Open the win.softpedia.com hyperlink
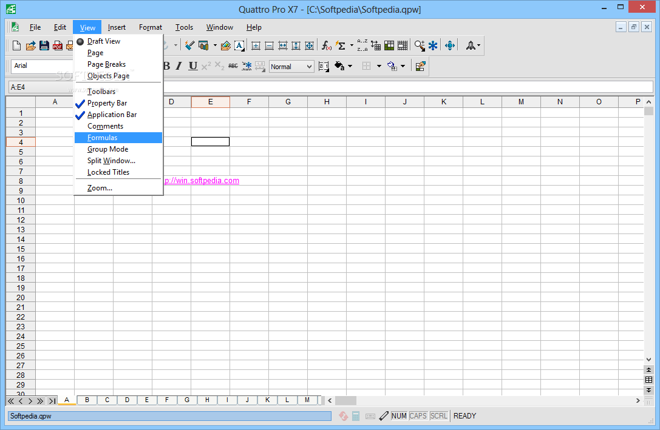660x430 pixels. tap(202, 180)
